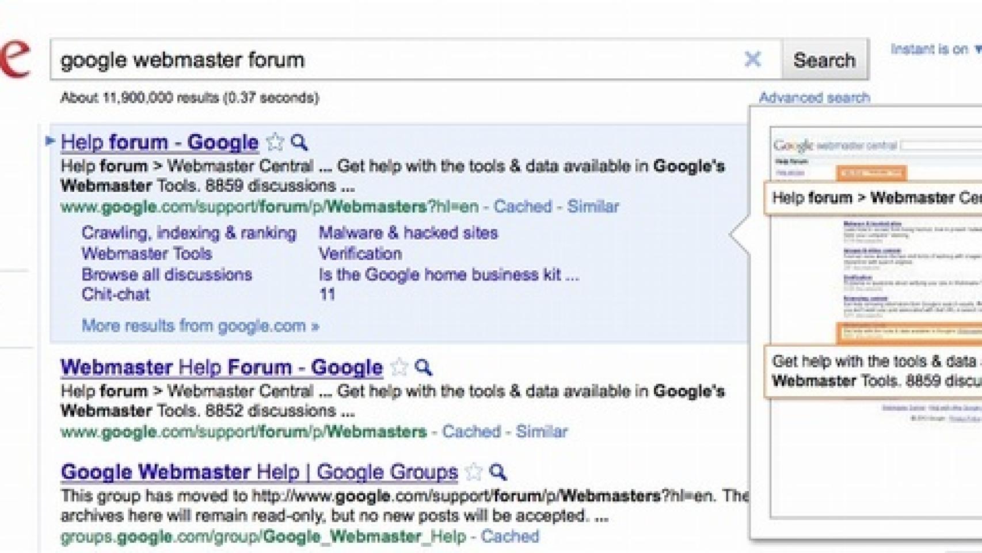Click magnifier preview for Google Groups result
The width and height of the screenshot is (982, 553).
pyautogui.click(x=498, y=472)
